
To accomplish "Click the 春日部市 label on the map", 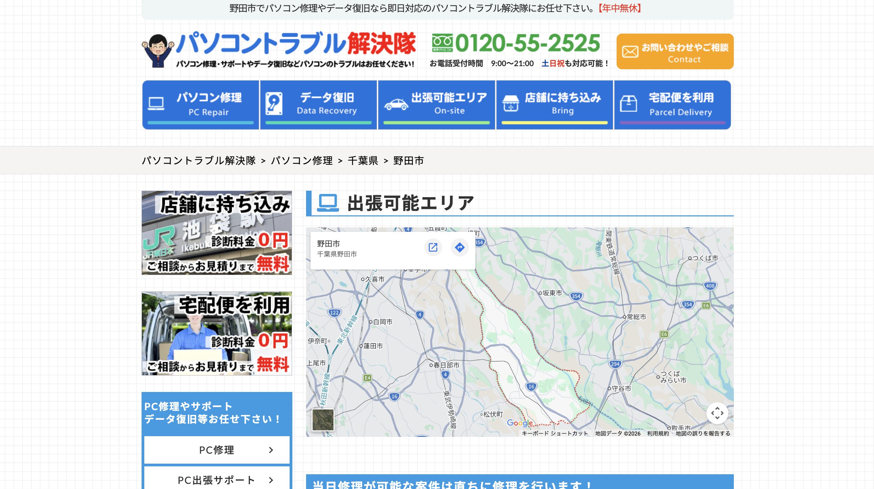I will pos(446,365).
